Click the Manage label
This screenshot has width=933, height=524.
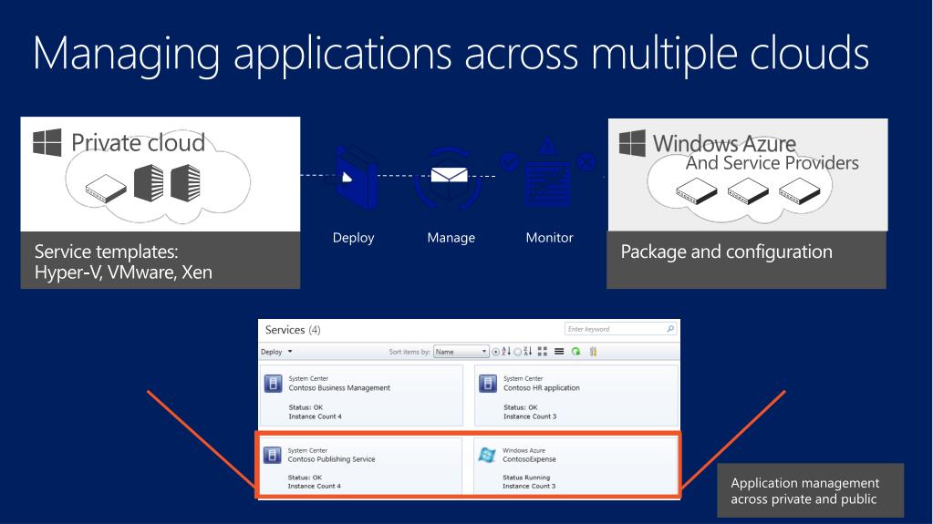click(451, 238)
